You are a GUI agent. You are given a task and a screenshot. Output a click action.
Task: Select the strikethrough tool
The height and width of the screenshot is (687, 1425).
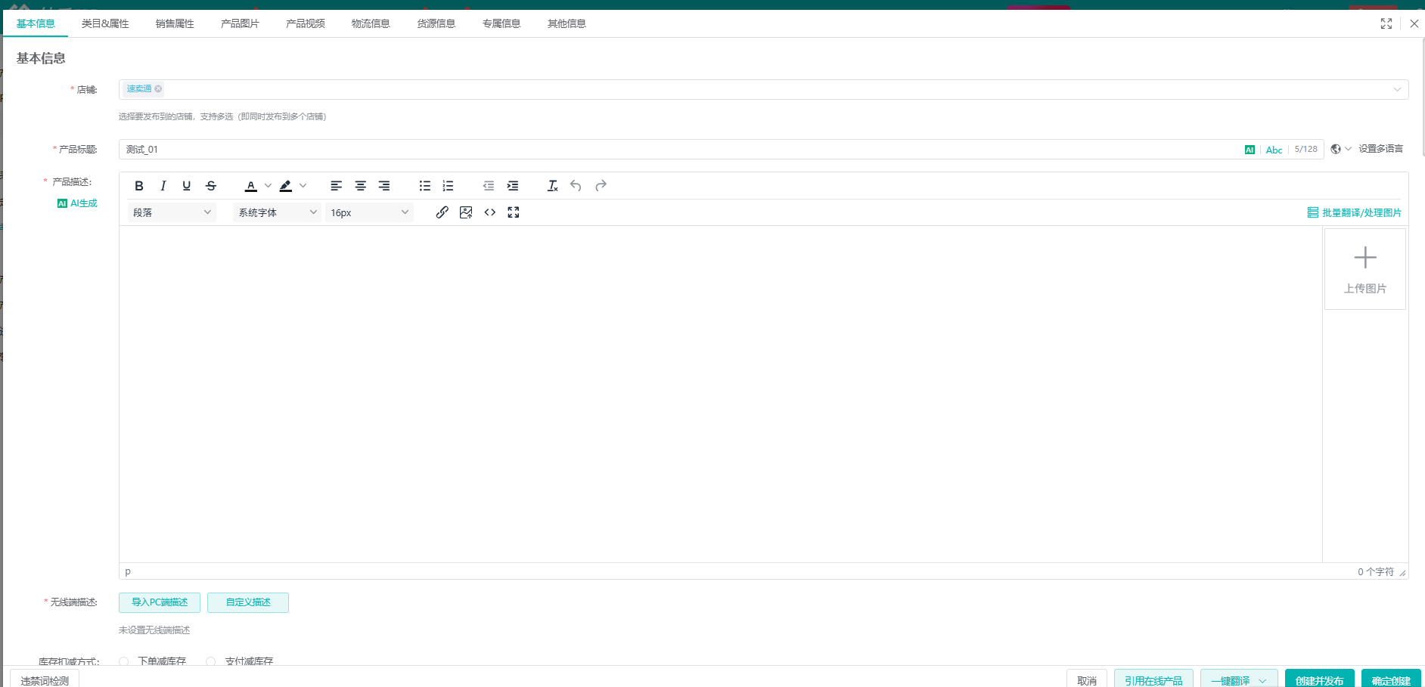(x=211, y=185)
